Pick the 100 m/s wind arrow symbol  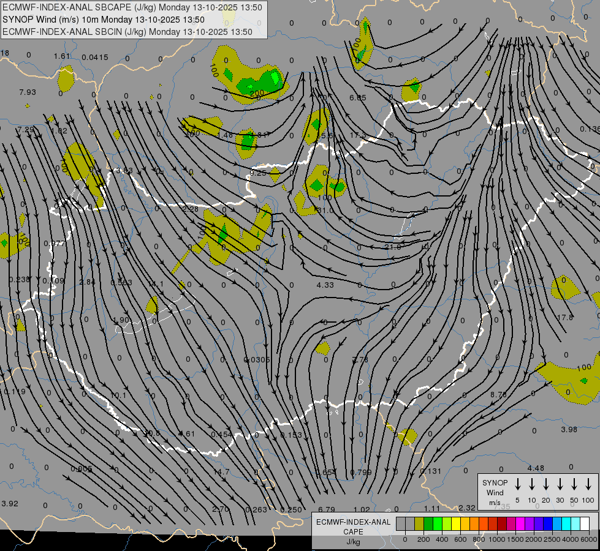(588, 484)
